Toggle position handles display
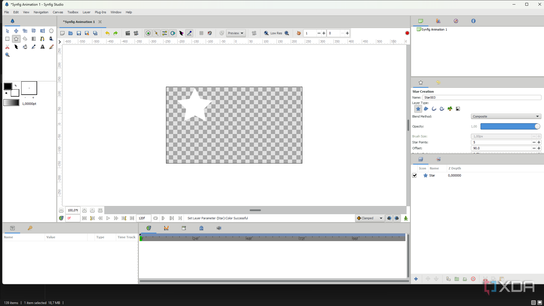The image size is (544, 306). point(148,33)
